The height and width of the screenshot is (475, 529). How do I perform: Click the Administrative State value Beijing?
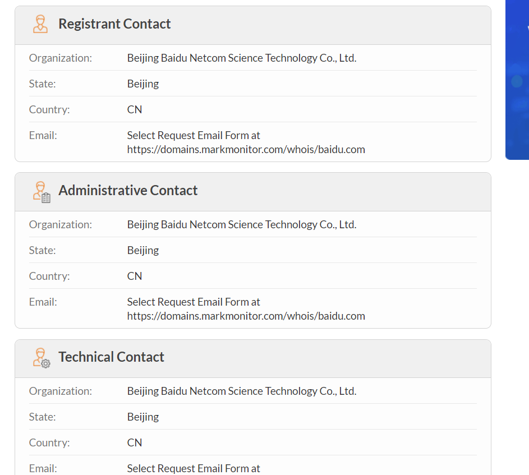(x=142, y=251)
